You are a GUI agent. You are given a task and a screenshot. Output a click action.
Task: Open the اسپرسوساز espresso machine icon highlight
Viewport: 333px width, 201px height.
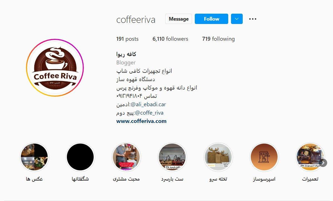click(x=264, y=157)
